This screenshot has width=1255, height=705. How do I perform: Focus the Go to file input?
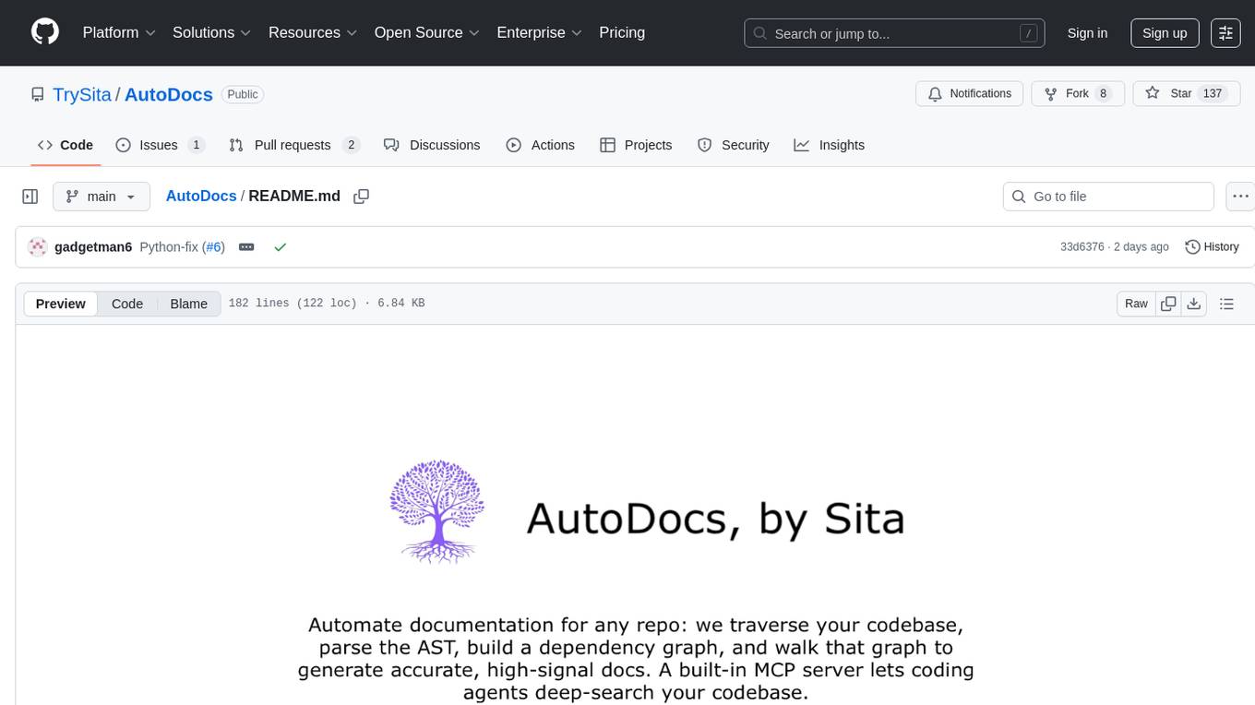point(1108,197)
